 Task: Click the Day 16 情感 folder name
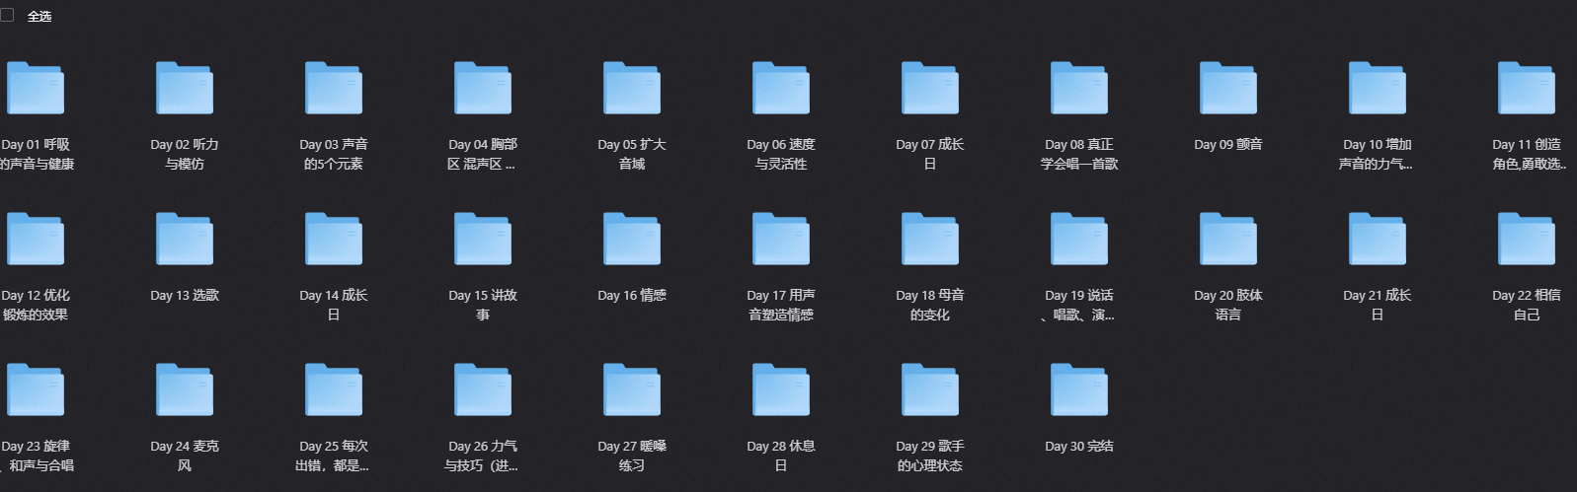coord(632,295)
